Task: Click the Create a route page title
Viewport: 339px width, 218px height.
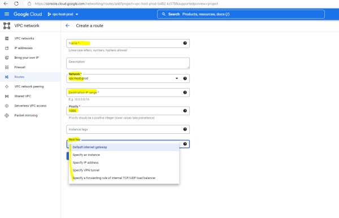Action: 89,26
